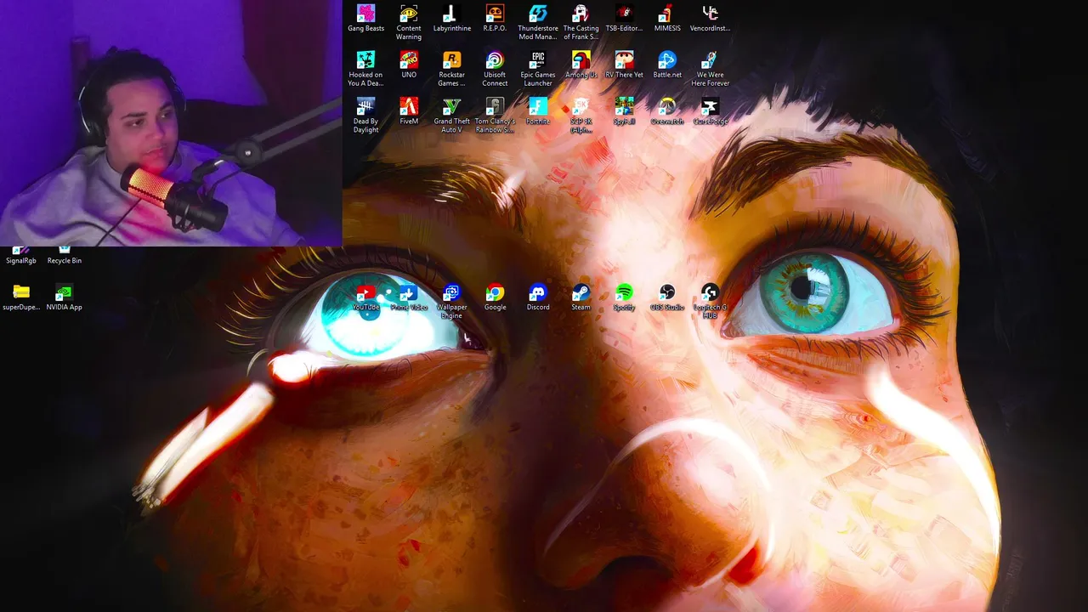Select the webcam overlay thumbnail

pyautogui.click(x=171, y=123)
